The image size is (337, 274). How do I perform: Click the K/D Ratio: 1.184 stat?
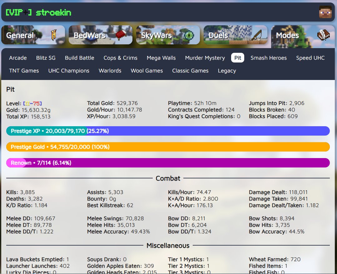click(x=27, y=205)
